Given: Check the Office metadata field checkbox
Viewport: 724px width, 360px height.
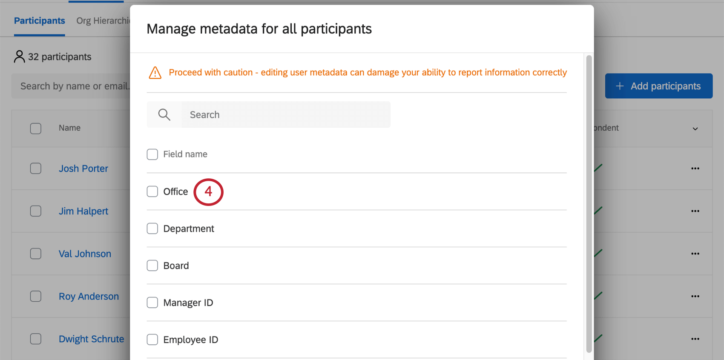Looking at the screenshot, I should (152, 191).
